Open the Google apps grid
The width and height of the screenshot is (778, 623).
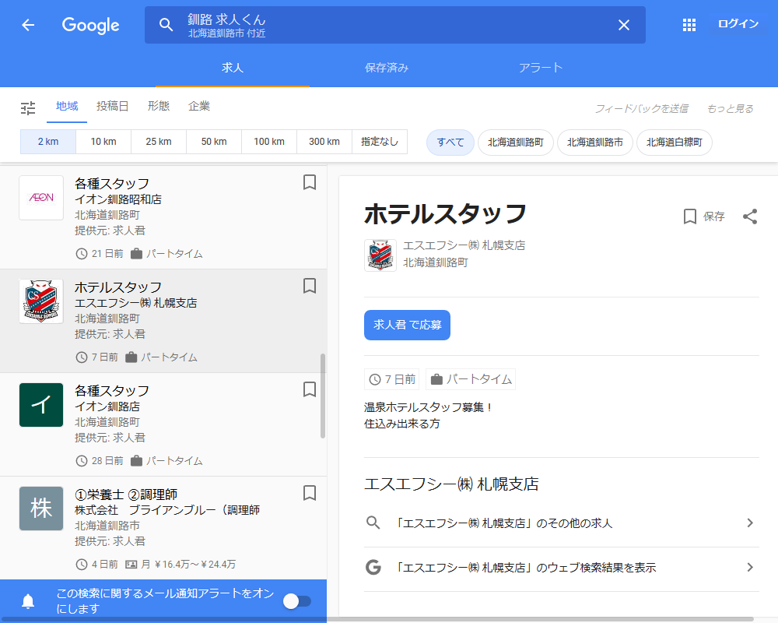click(x=689, y=25)
